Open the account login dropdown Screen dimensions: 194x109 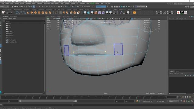coord(141,7)
